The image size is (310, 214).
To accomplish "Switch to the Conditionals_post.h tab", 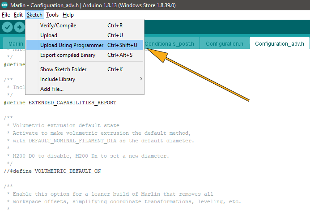I will pos(170,44).
